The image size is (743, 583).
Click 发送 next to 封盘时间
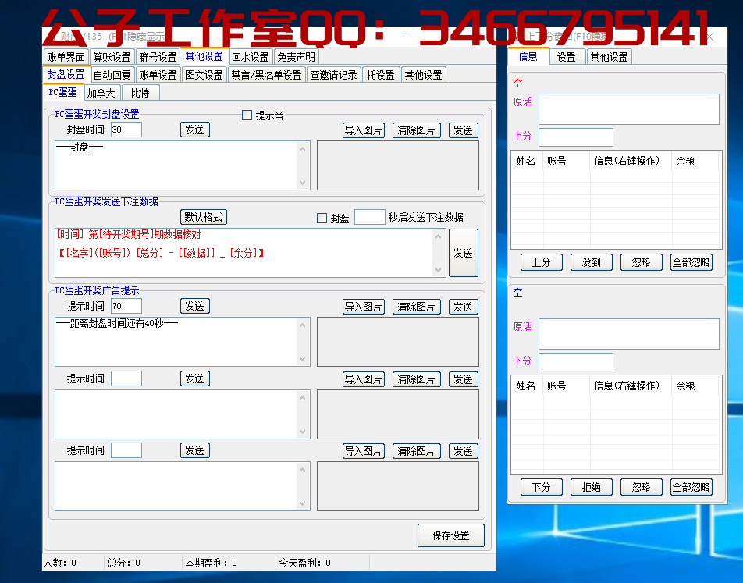[195, 130]
